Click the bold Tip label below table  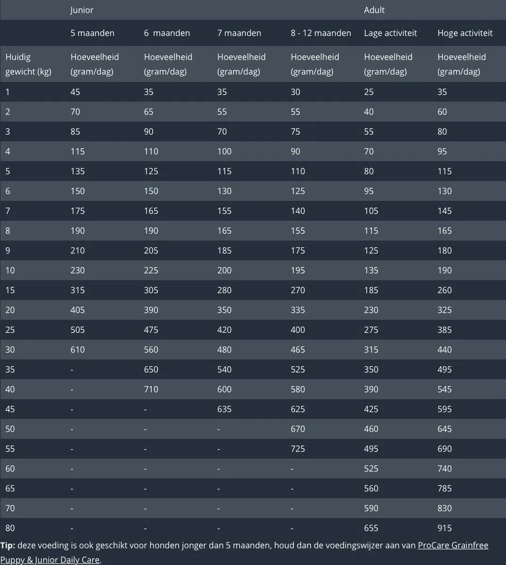(x=8, y=545)
